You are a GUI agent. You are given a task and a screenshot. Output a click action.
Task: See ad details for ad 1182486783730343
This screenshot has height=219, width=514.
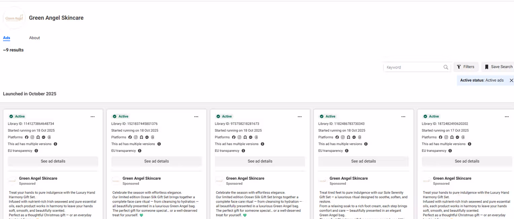364,161
